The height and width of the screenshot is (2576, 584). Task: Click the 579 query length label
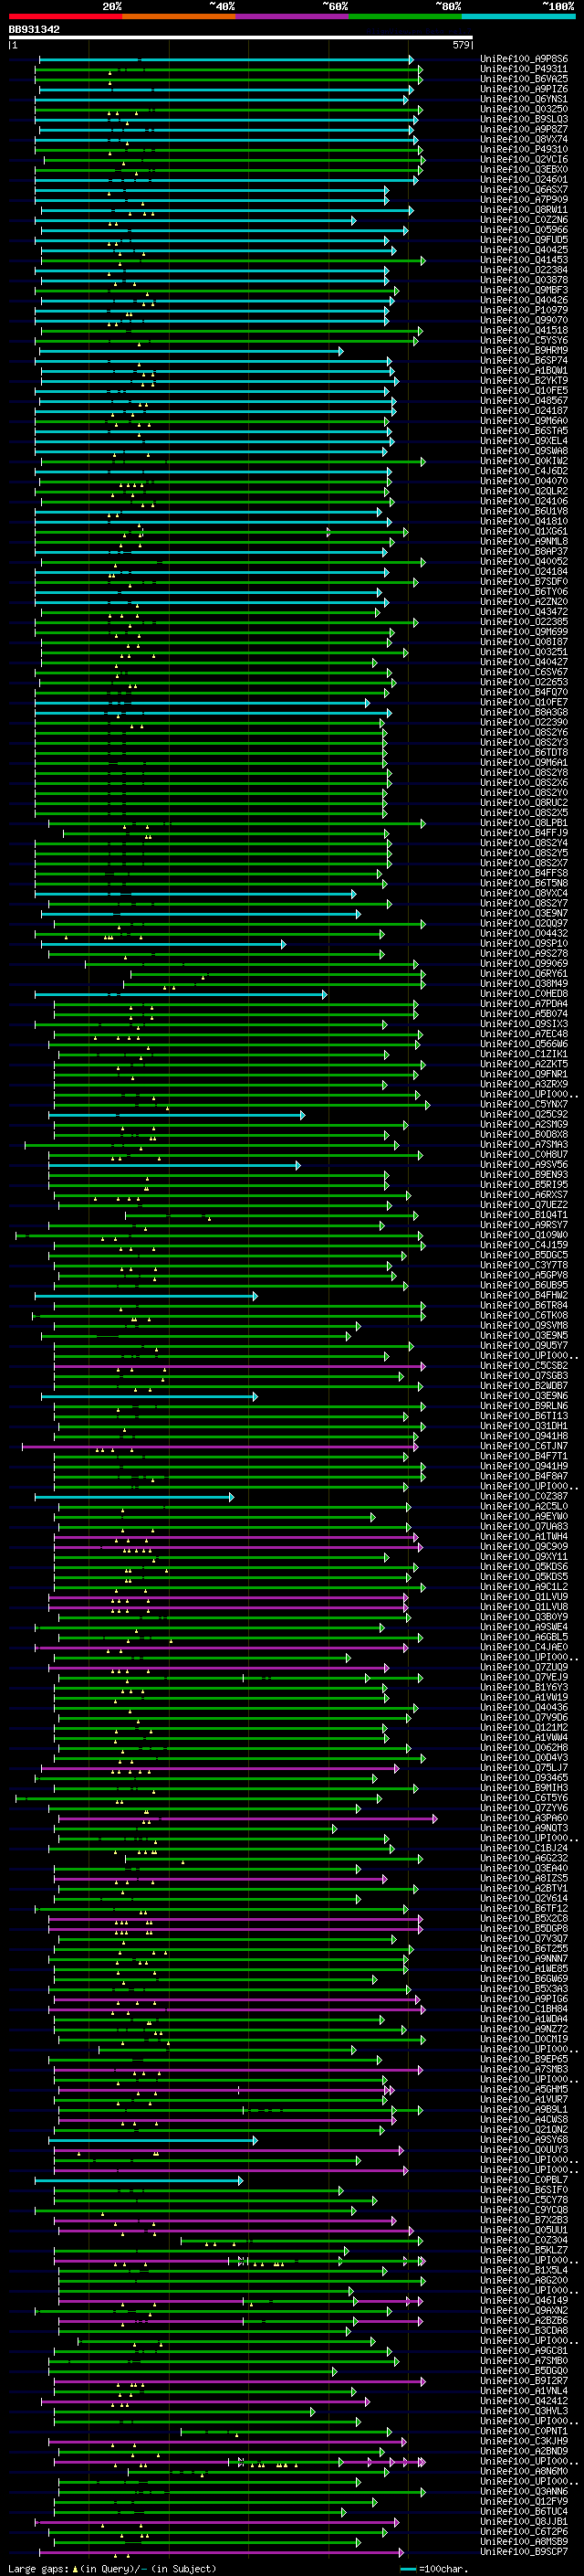(x=461, y=45)
